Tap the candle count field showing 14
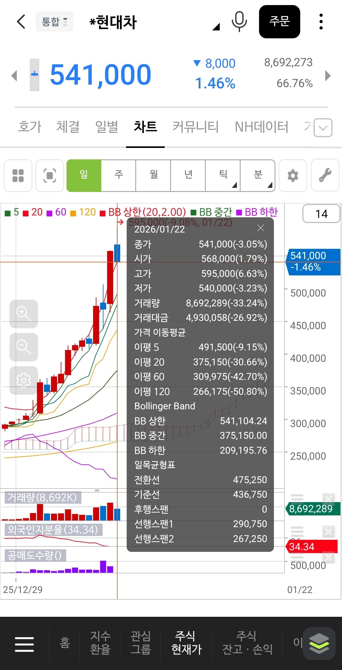The image size is (342, 670). click(x=321, y=214)
